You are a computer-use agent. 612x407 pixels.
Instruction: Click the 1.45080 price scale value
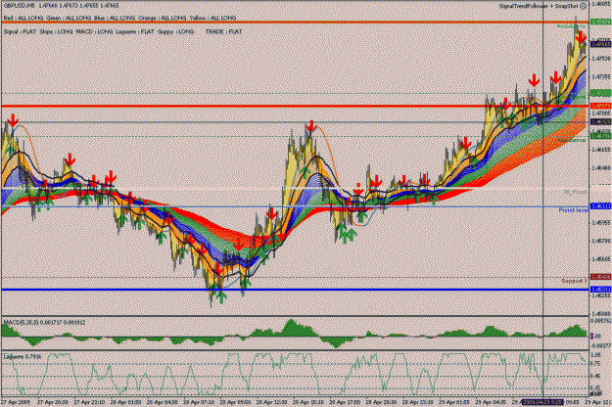click(601, 313)
